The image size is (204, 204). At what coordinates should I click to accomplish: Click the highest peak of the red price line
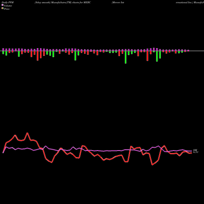click(27, 133)
